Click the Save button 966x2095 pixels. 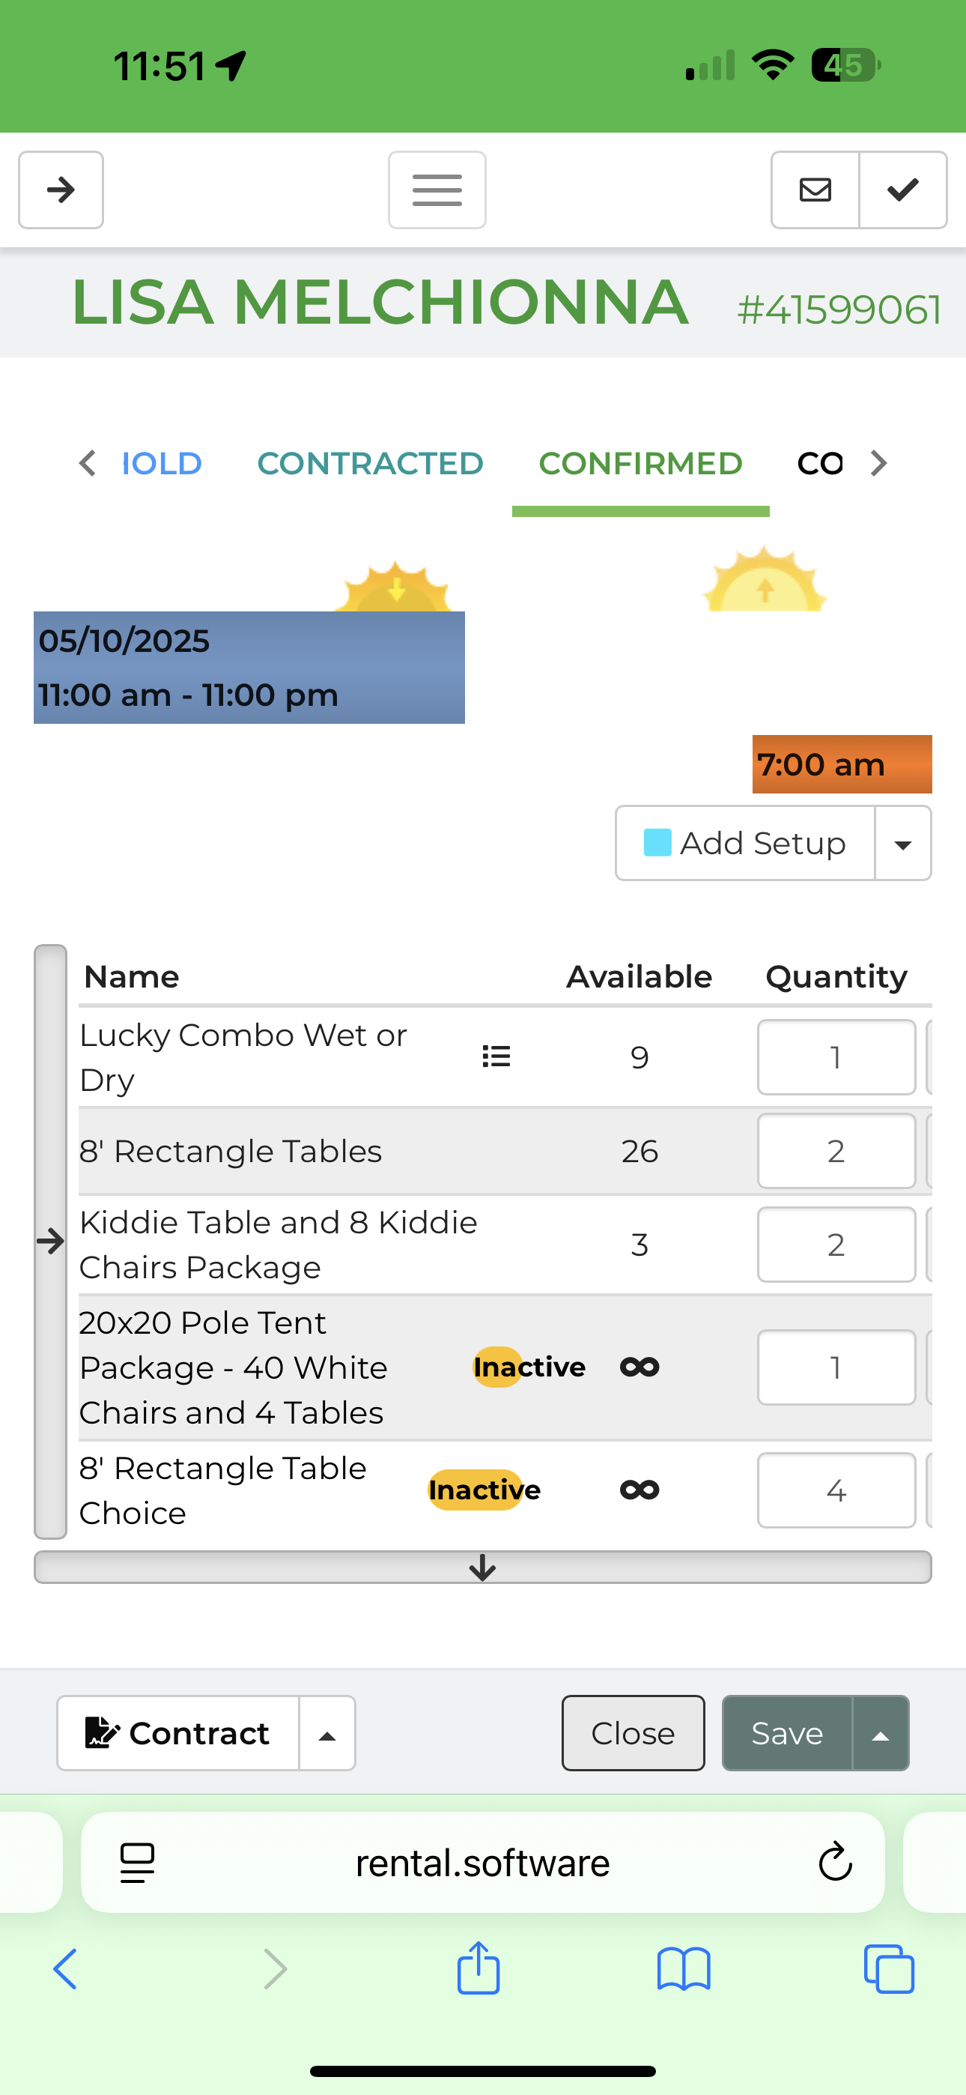786,1733
